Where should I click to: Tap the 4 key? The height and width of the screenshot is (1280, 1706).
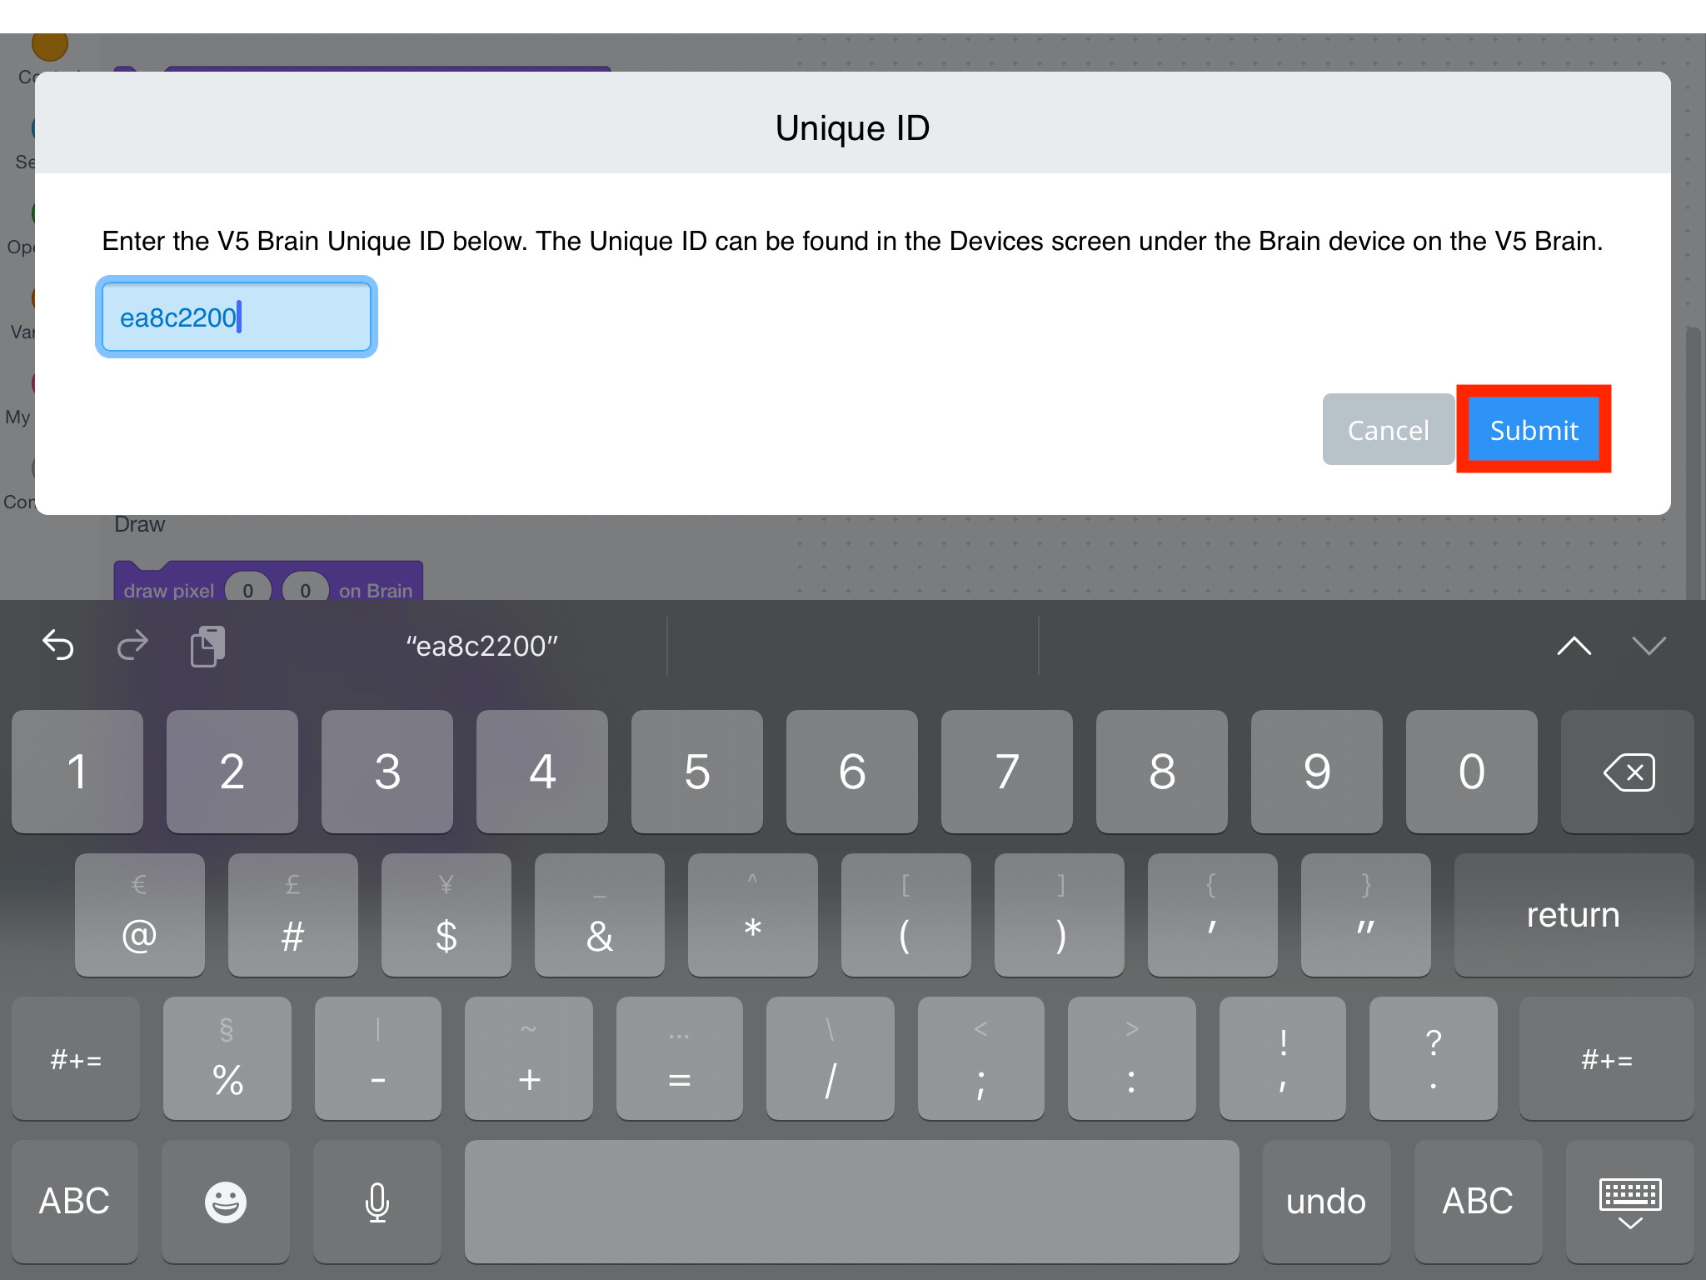(542, 772)
